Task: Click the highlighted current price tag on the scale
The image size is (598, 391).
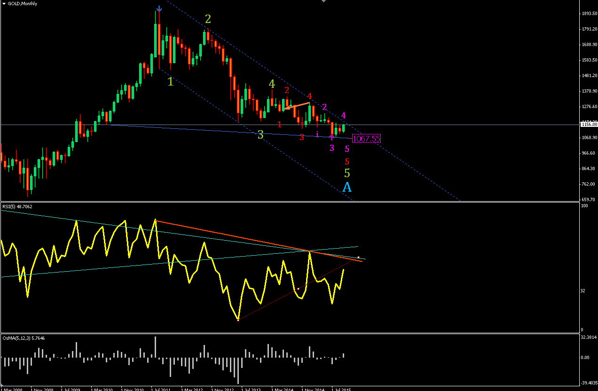Action: [x=589, y=125]
